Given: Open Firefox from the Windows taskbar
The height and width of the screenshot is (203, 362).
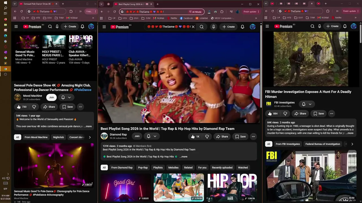Looking at the screenshot, I should click(5, 19).
